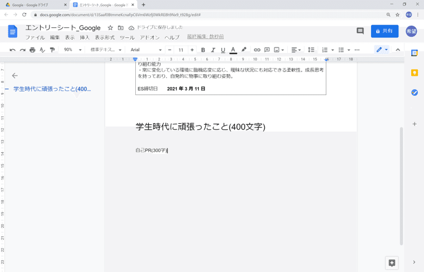Image resolution: width=424 pixels, height=272 pixels.
Task: Open the comment history icon
Action: (360, 31)
